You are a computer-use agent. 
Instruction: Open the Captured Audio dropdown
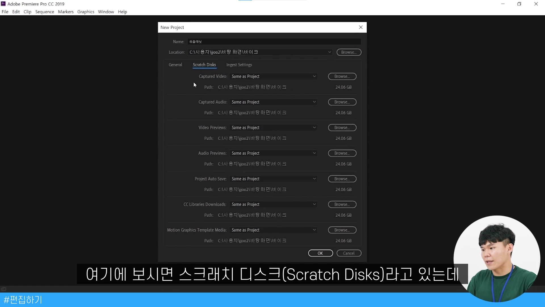click(274, 102)
